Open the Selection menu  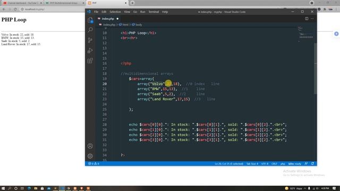[115, 12]
